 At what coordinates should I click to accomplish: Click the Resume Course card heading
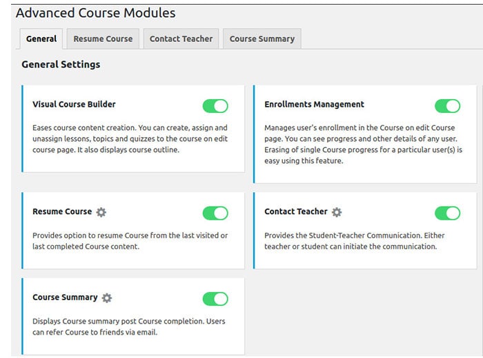click(x=62, y=212)
